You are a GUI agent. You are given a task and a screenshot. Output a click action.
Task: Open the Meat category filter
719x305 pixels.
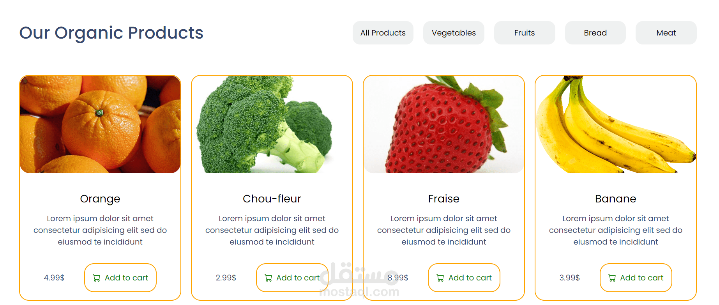[x=666, y=33]
